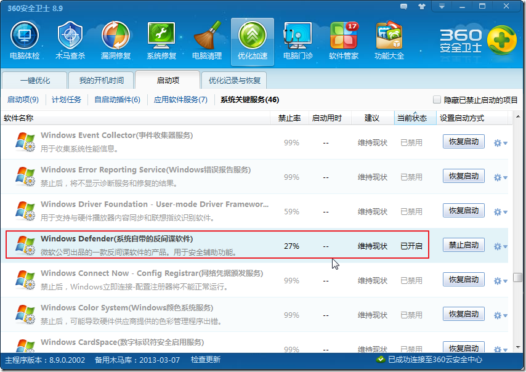Open 电脑门诊 computer clinic icon
This screenshot has height=372, width=526.
tap(298, 41)
